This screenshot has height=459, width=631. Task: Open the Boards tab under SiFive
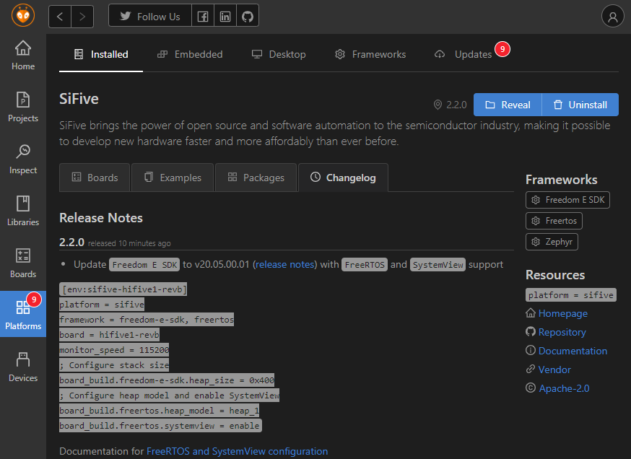95,178
